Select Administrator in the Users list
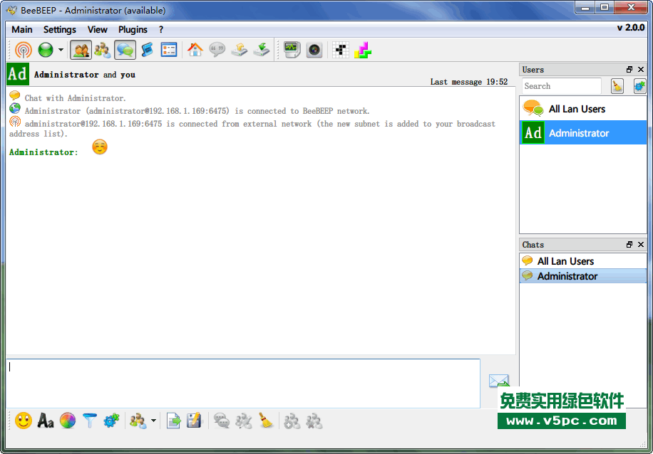This screenshot has height=454, width=653. [x=583, y=132]
